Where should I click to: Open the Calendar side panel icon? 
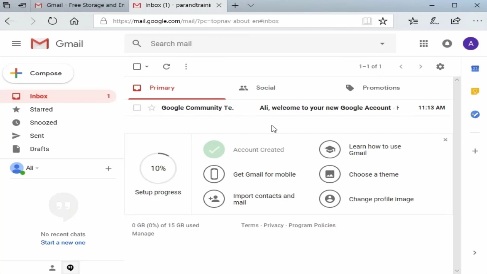(475, 68)
